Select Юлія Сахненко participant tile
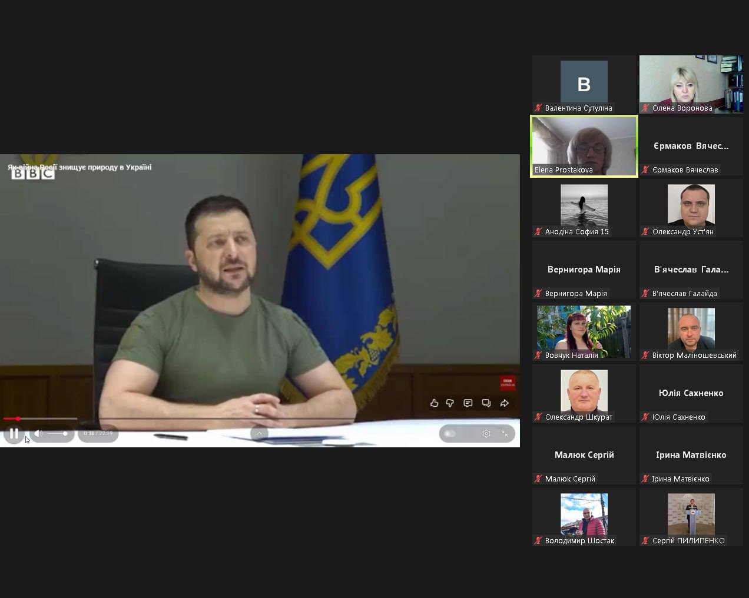 [x=691, y=393]
